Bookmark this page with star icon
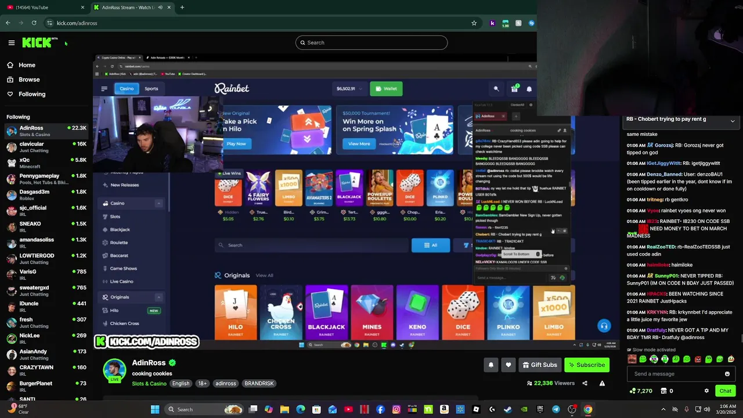 [474, 23]
